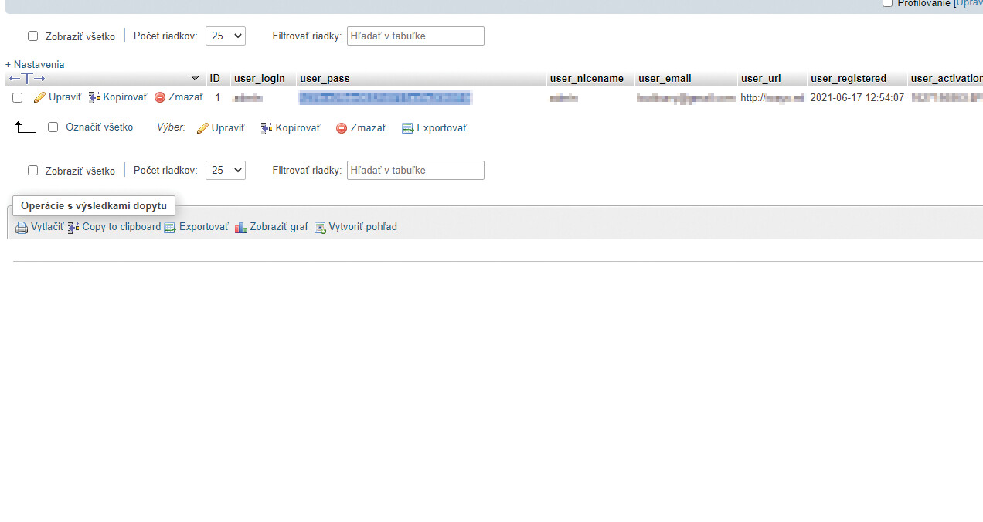Click the bottom Filtrovať riadky search field
Image resolution: width=983 pixels, height=522 pixels.
415,171
